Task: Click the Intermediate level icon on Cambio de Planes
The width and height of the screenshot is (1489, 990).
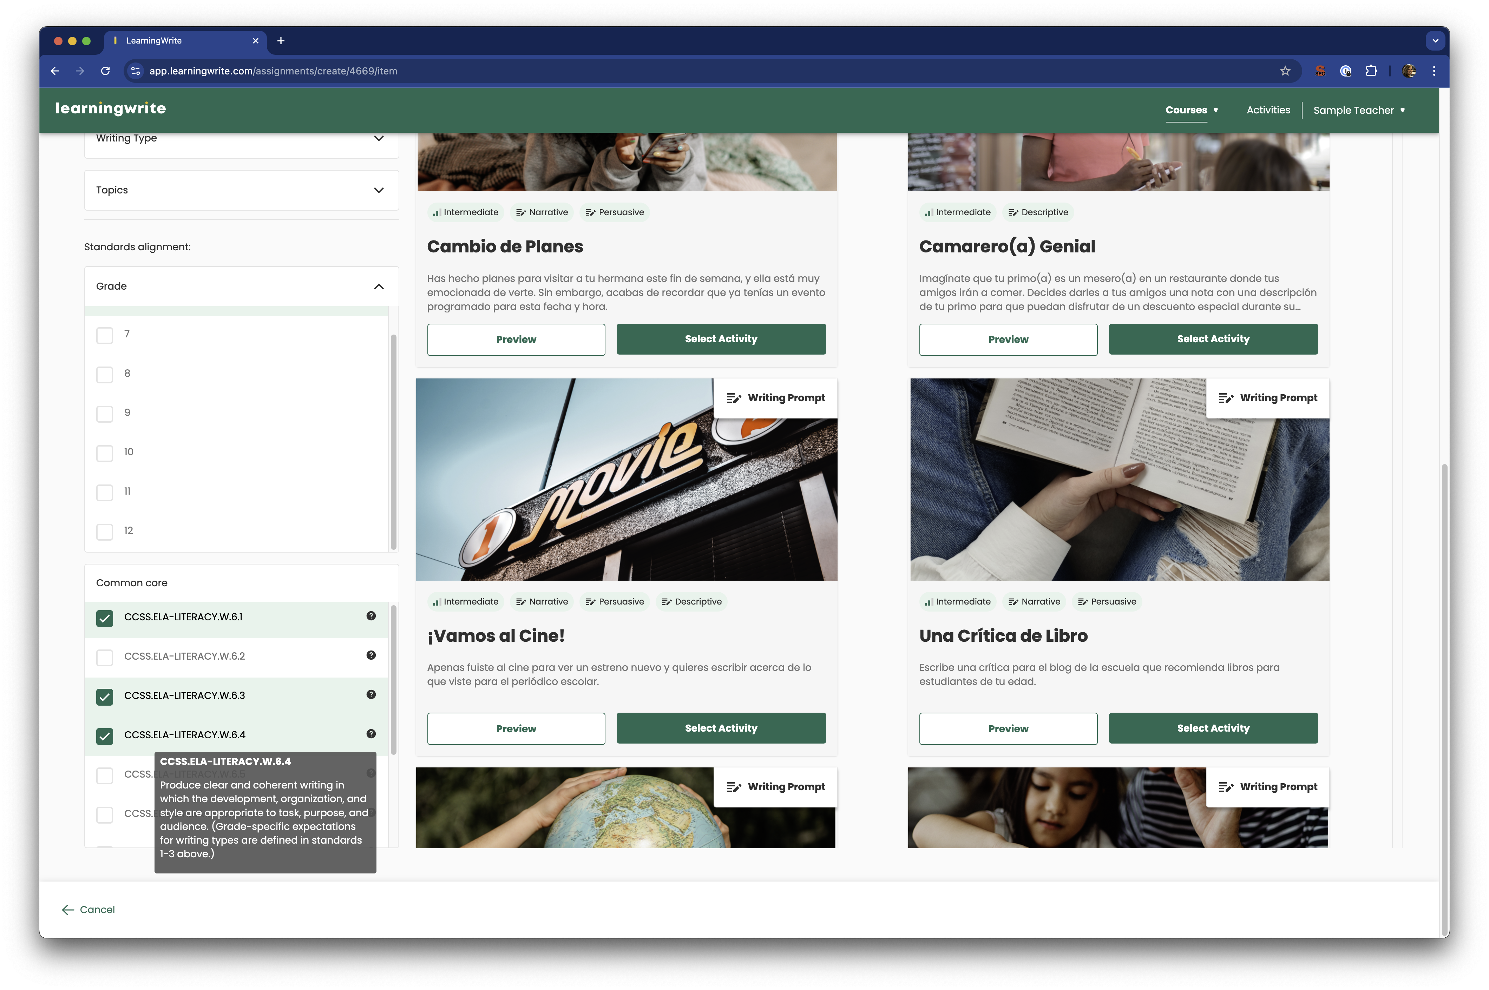Action: tap(437, 212)
